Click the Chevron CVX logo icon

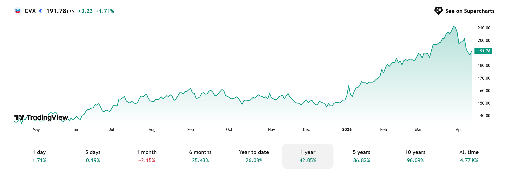click(x=18, y=11)
